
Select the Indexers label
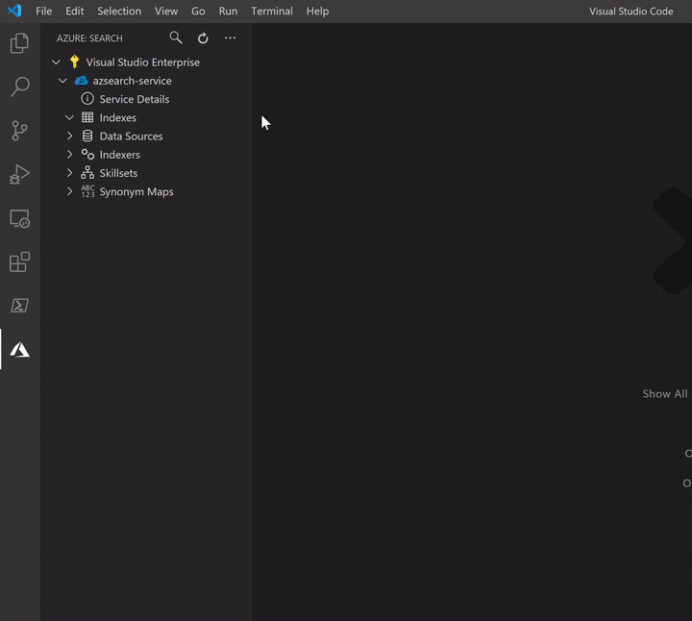point(119,155)
